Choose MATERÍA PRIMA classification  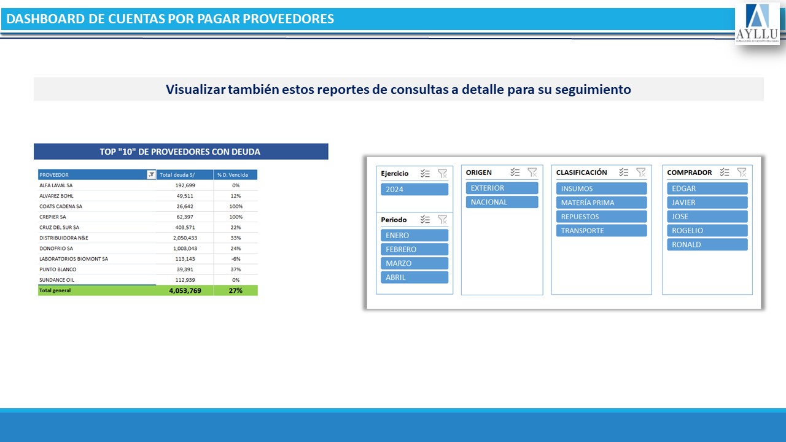click(601, 203)
